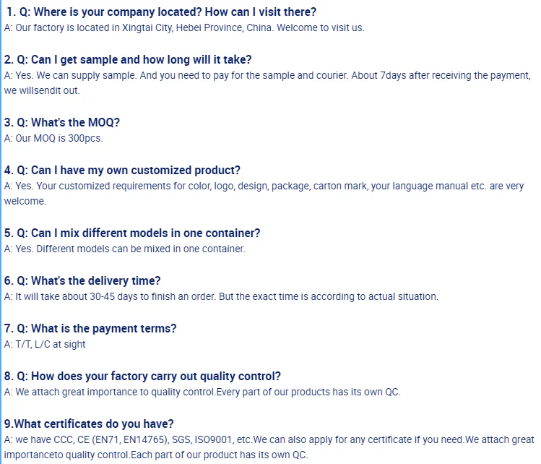Click the Xingtai City factory location answer
541x464 pixels.
184,27
